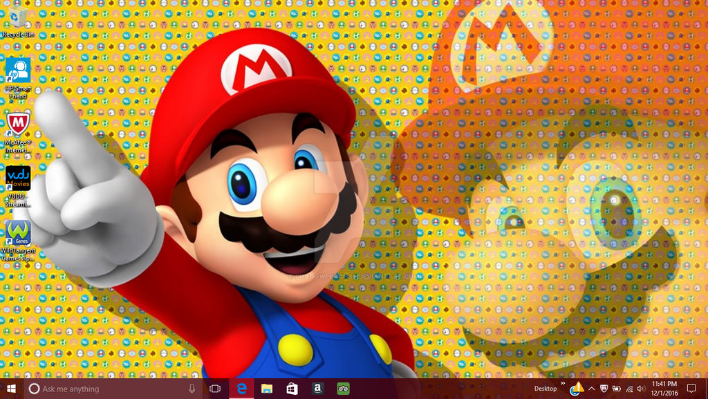The image size is (708, 399).
Task: Show hidden system tray icons
Action: coord(592,389)
